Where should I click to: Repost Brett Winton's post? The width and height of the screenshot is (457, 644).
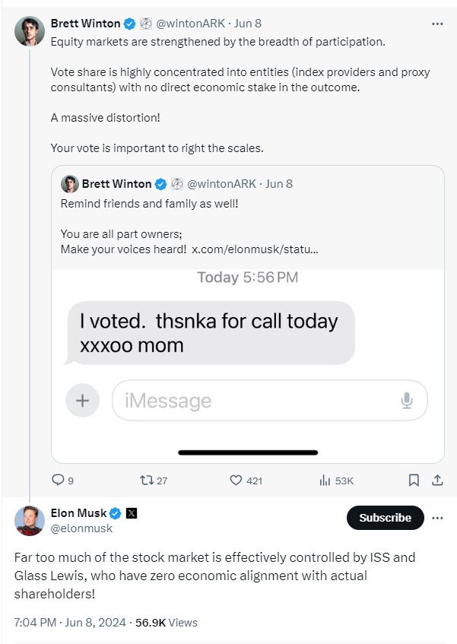coord(148,480)
